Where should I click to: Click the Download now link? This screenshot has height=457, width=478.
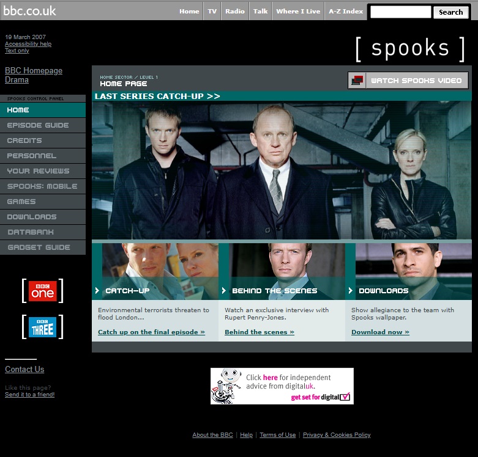pyautogui.click(x=380, y=332)
